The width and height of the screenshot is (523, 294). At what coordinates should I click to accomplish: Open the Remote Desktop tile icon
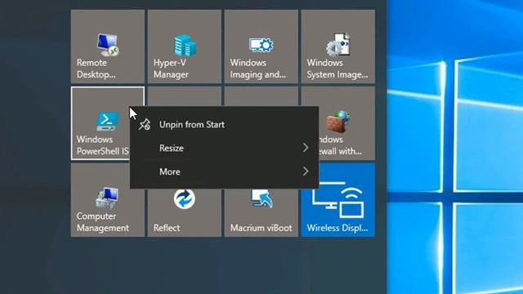(x=107, y=45)
